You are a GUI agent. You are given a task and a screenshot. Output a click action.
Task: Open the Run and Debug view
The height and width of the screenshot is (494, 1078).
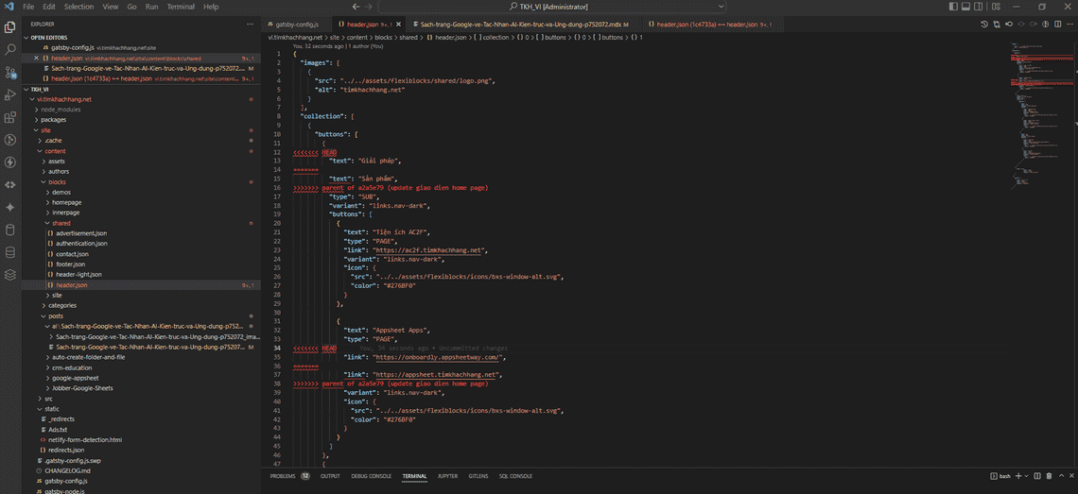point(10,94)
